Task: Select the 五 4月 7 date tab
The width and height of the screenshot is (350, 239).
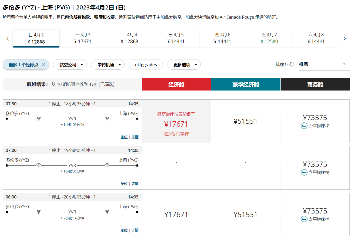Action: [x=269, y=38]
